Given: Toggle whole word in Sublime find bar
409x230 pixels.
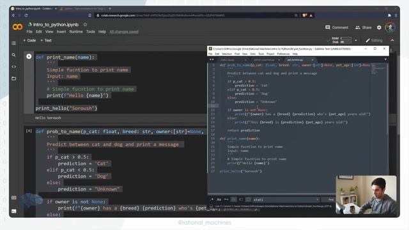Looking at the screenshot, I should 226,200.
